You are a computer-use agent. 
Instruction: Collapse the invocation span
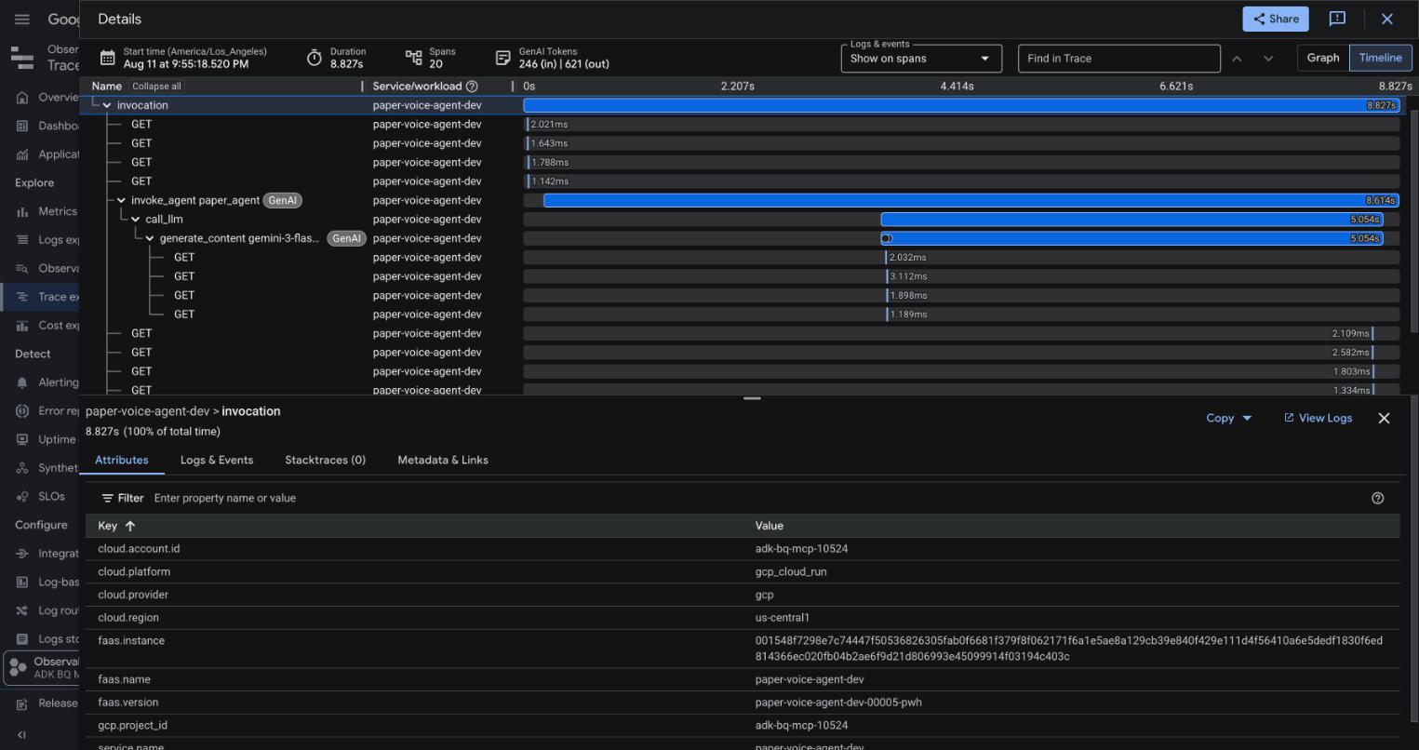click(x=106, y=105)
